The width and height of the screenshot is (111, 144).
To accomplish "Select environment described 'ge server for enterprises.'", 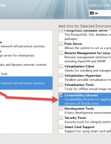I will [x=26, y=54].
